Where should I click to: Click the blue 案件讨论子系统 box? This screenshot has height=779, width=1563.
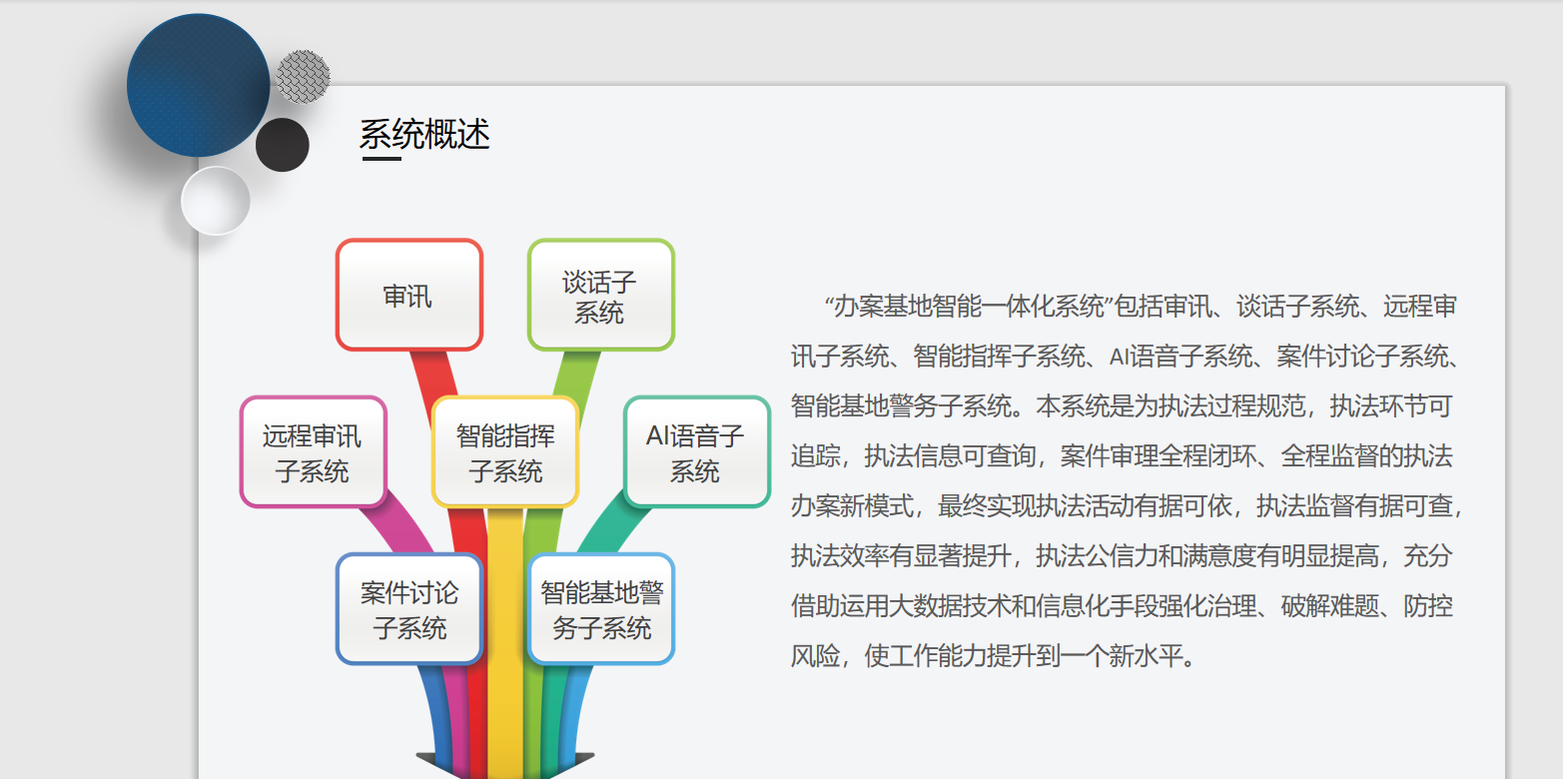pyautogui.click(x=409, y=609)
